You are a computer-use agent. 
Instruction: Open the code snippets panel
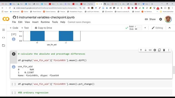tap(4, 38)
